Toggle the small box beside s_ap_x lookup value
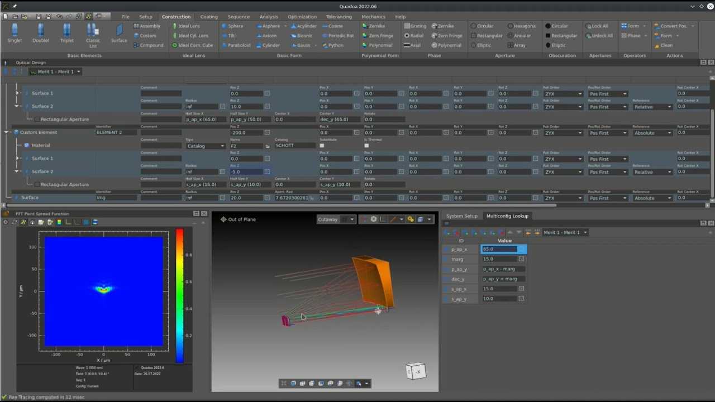This screenshot has width=715, height=402. click(x=521, y=289)
